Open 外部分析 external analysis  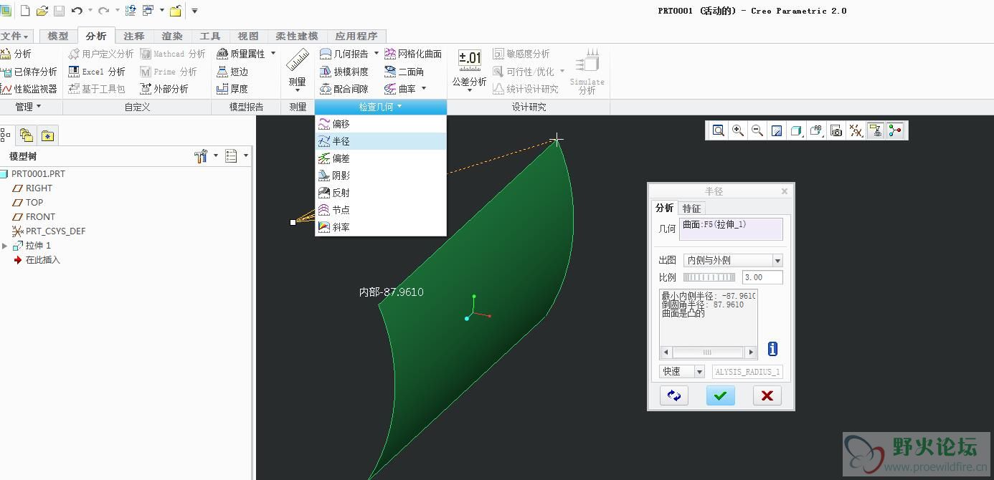point(164,89)
